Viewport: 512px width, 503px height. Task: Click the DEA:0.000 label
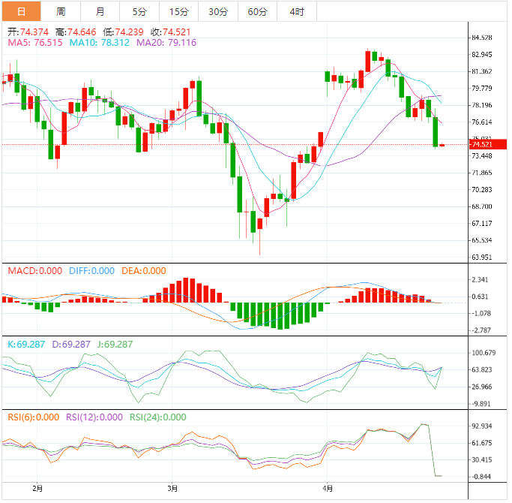click(x=144, y=271)
